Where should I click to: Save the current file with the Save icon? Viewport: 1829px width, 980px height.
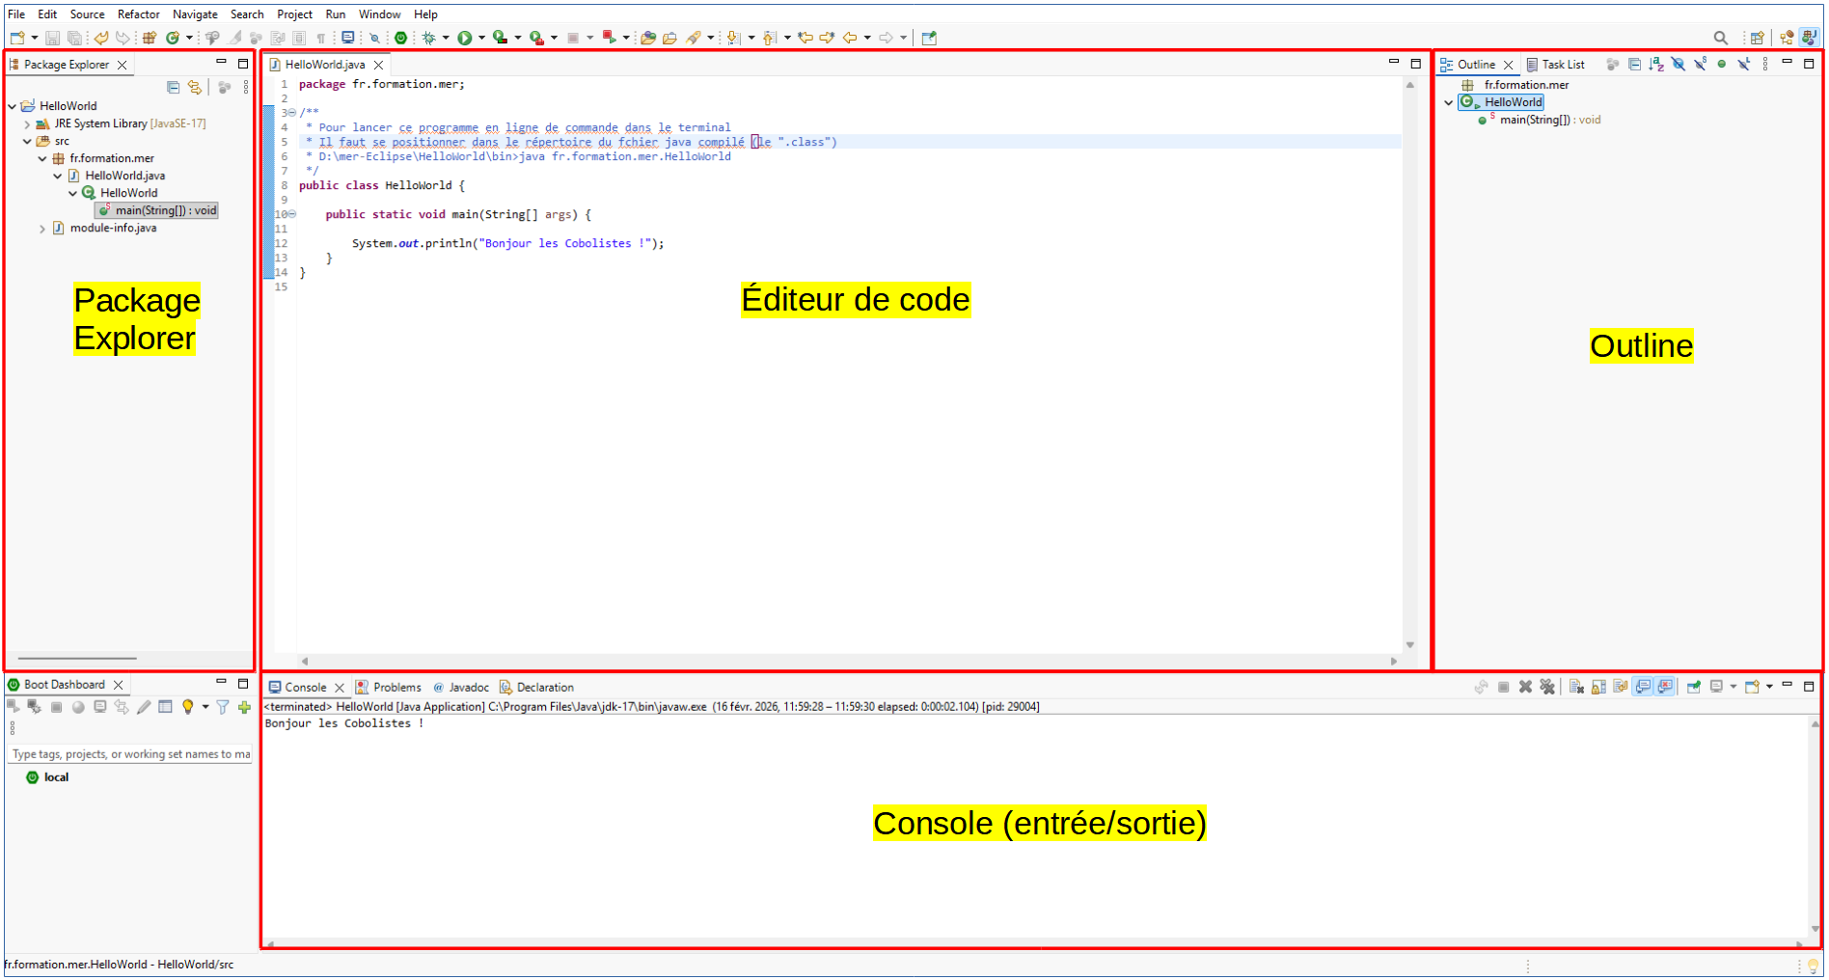click(x=52, y=38)
